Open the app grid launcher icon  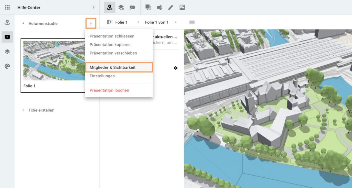click(7, 7)
